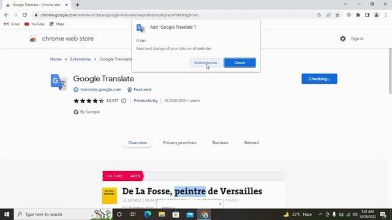392x220 pixels.
Task: Open File Explorer from taskbar
Action: 162,215
